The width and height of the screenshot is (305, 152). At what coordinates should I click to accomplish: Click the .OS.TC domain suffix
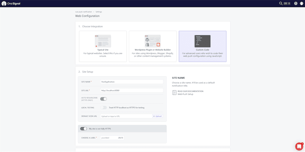(121, 138)
